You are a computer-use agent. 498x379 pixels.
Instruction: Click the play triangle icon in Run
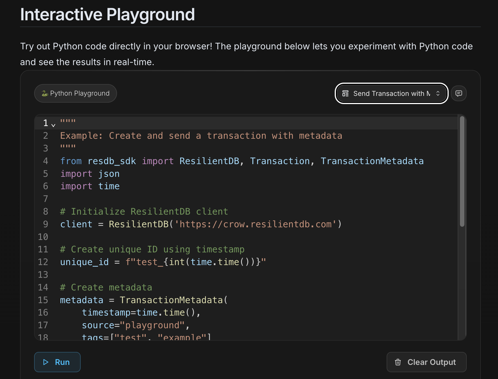pos(46,362)
